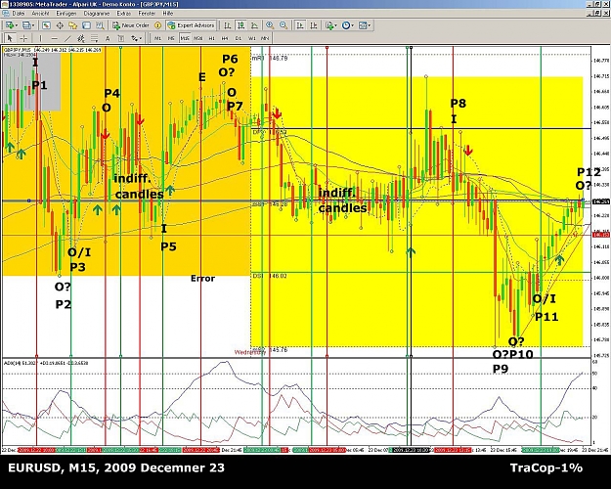The height and width of the screenshot is (489, 611).
Task: Switch timeframe to D1
Action: (239, 38)
